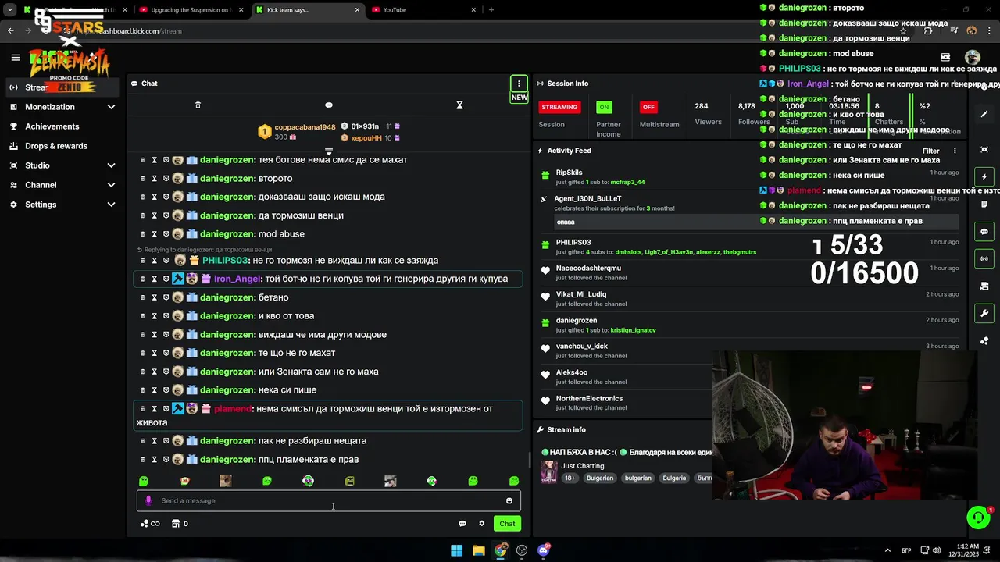Viewport: 1000px width, 562px height.
Task: Click the hourglass icon under Chat header
Action: tap(459, 105)
